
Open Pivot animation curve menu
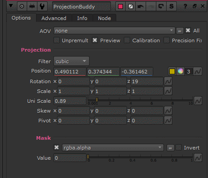(168, 120)
